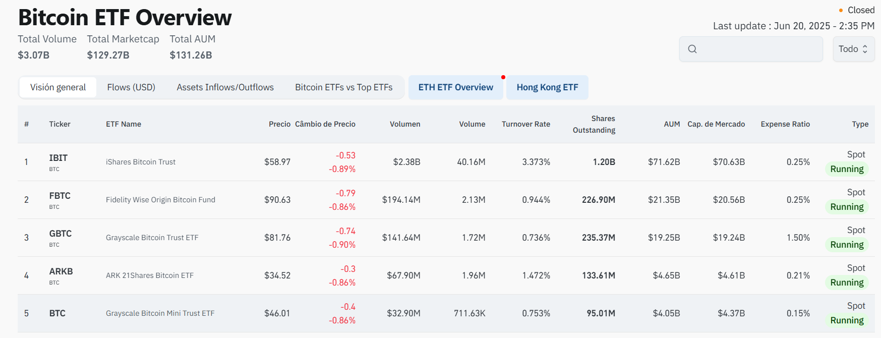Click the Running badge in GBTC row
The width and height of the screenshot is (881, 338).
point(847,245)
